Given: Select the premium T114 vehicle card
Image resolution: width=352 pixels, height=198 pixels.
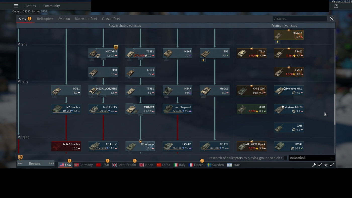Looking at the screenshot, I should pyautogui.click(x=252, y=54).
